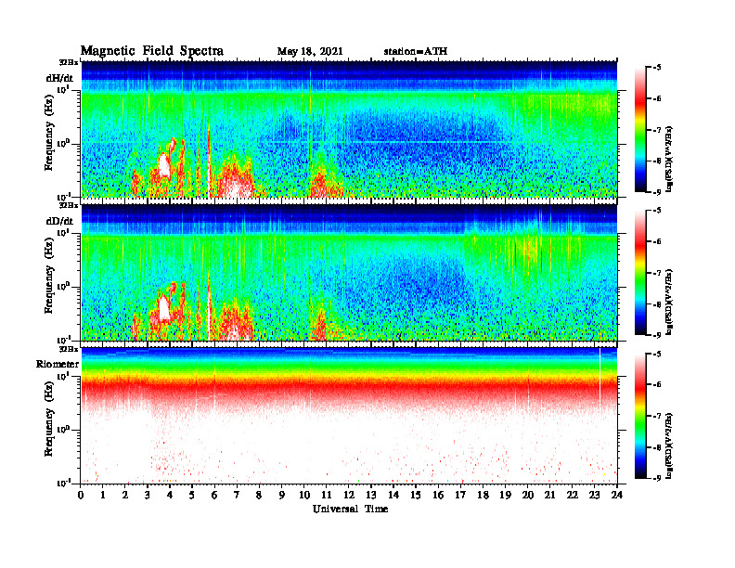Screen dimensions: 735x568
Task: Click the "-5" value on the dH/dt color scale
Action: click(x=657, y=68)
